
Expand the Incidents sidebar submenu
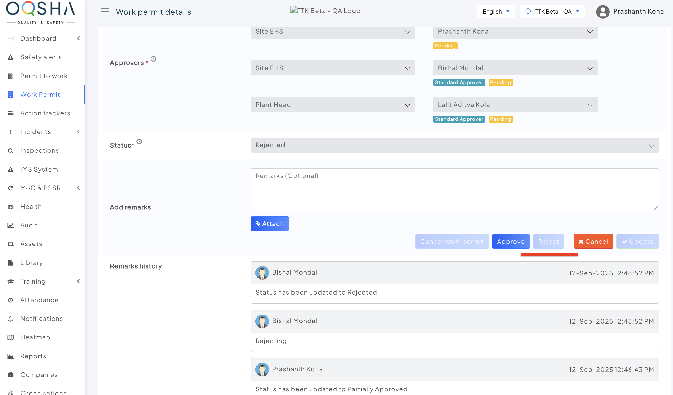pyautogui.click(x=78, y=132)
